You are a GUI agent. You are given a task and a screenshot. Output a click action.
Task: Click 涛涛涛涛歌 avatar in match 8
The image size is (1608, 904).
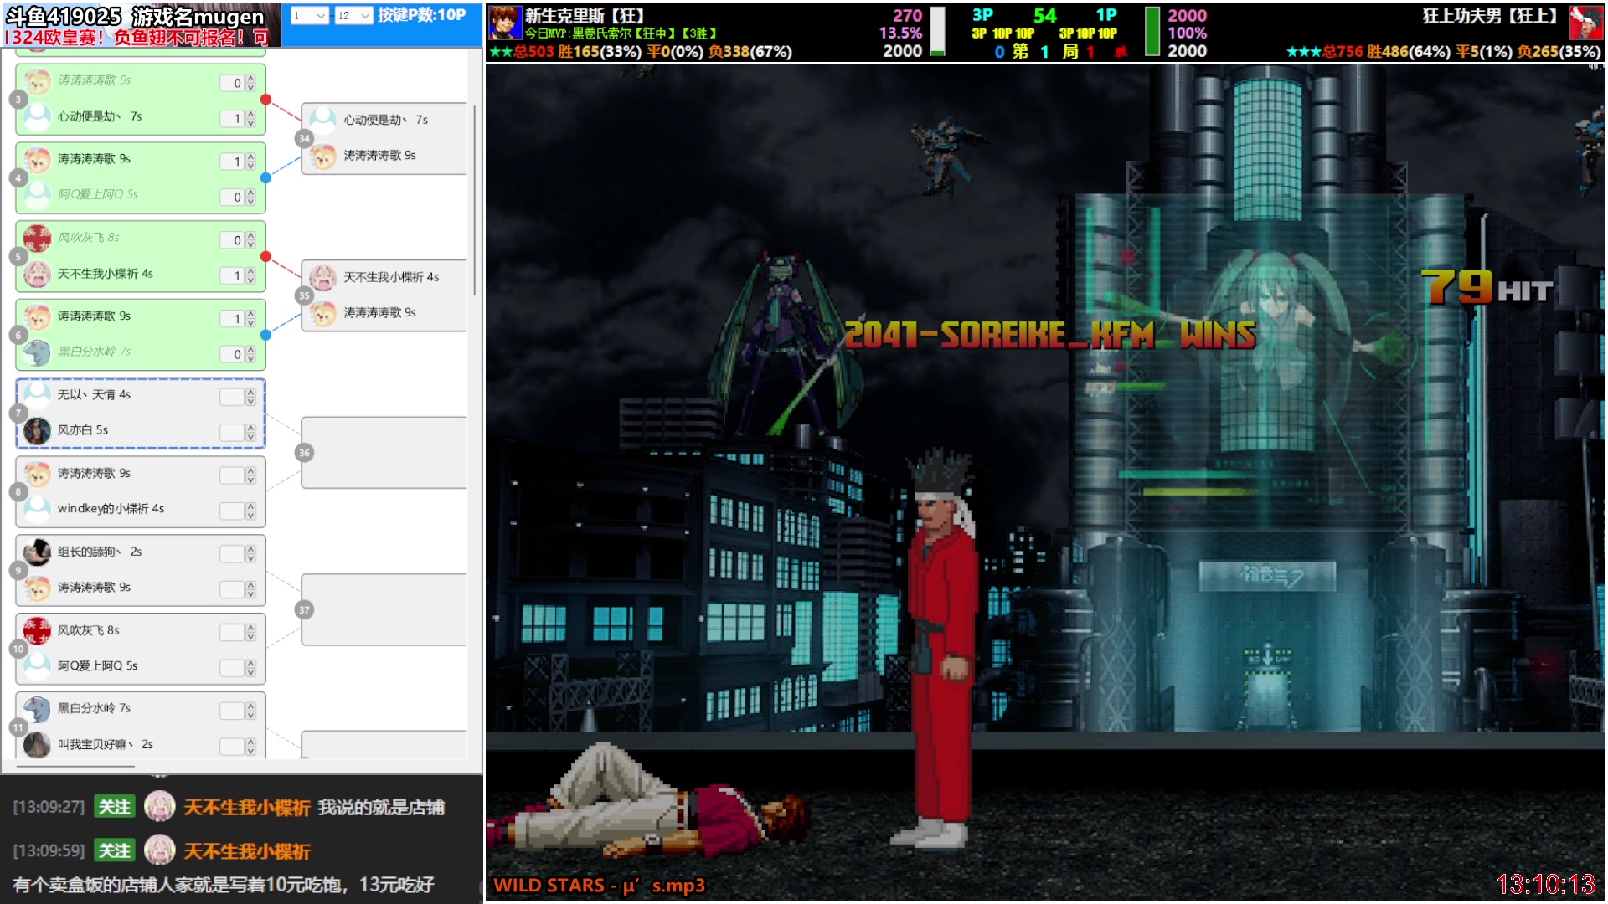(x=38, y=474)
